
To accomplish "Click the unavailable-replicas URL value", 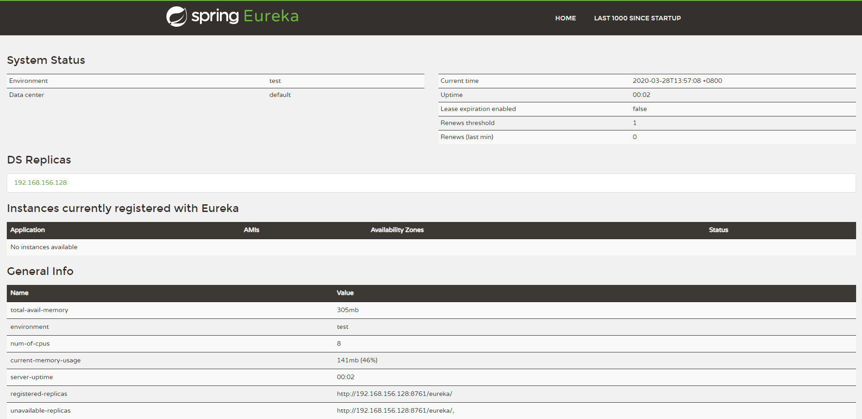I will point(395,411).
